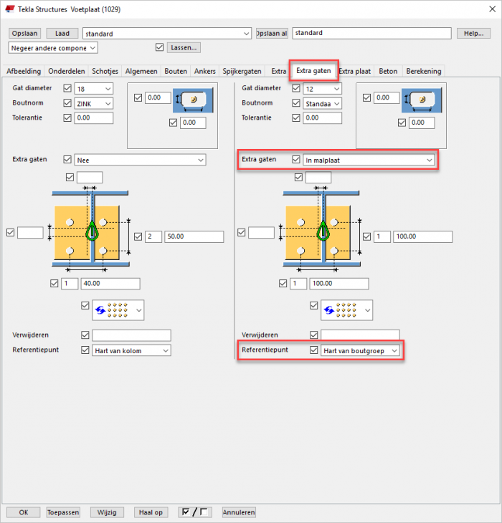Toggle right Gat diameter checkbox
The width and height of the screenshot is (502, 523).
click(x=296, y=88)
